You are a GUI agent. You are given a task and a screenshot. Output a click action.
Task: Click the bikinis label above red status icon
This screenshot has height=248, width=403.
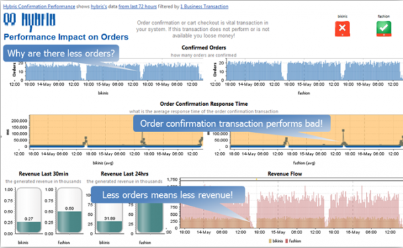click(343, 16)
